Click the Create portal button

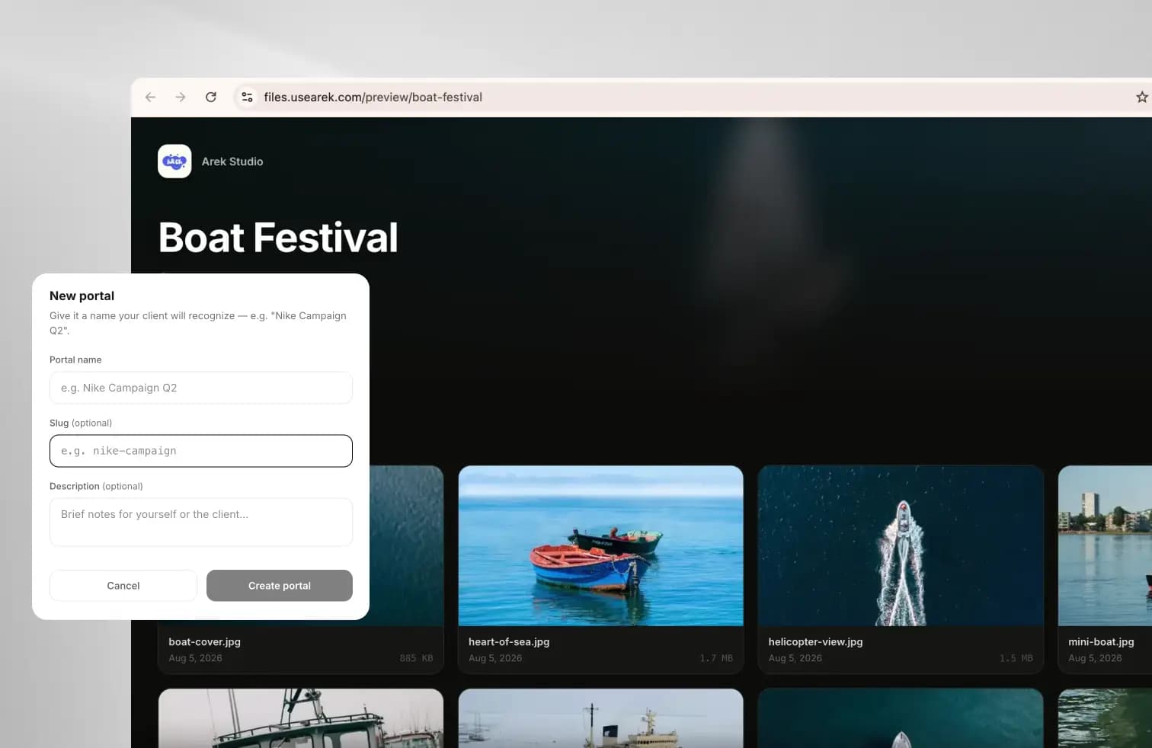click(280, 586)
